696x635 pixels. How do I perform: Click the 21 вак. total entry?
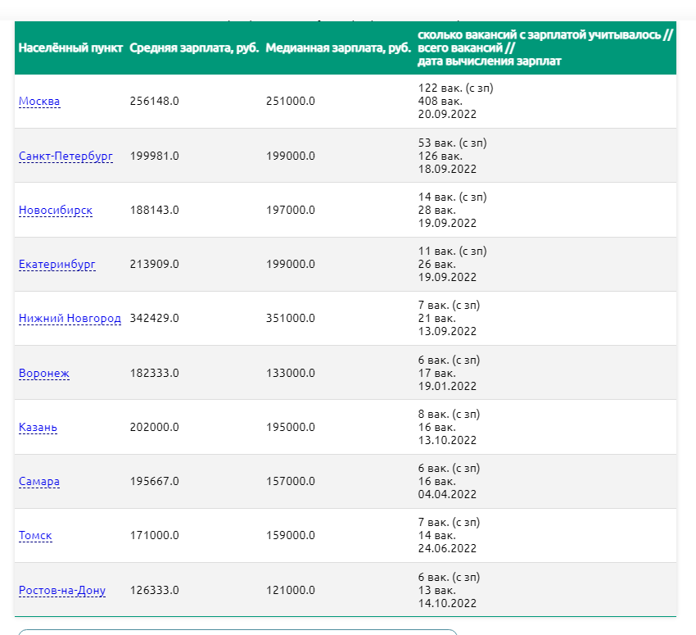[436, 319]
